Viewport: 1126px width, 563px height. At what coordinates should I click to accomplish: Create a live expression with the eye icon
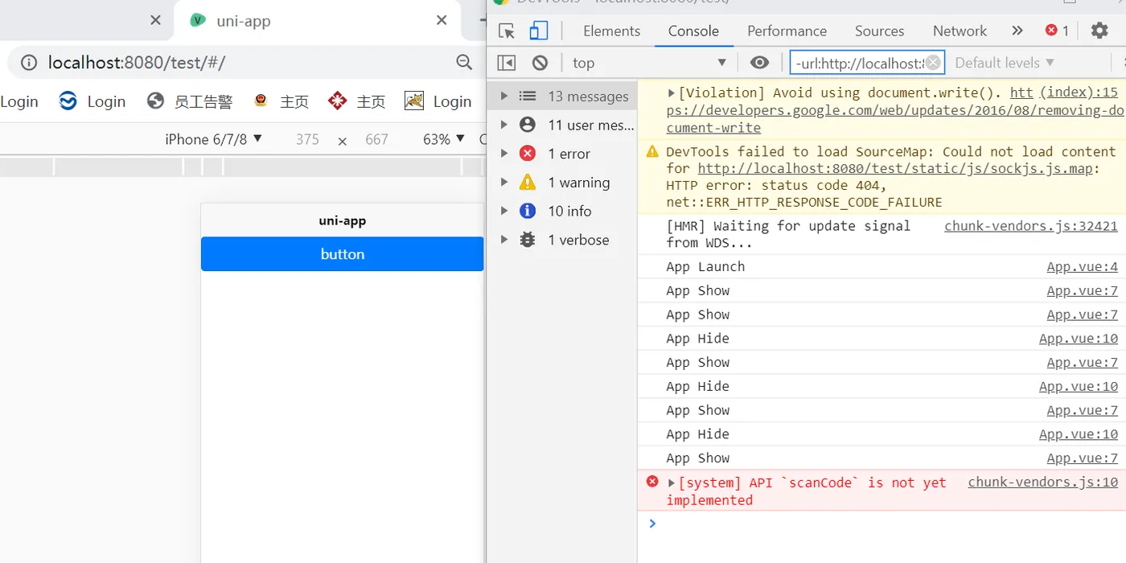(x=759, y=63)
